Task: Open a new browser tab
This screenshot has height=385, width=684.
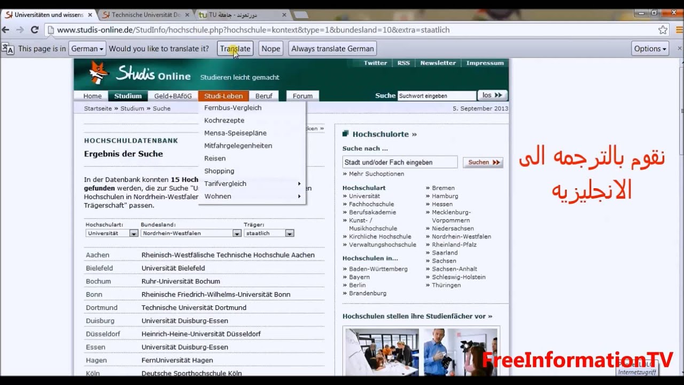Action: pyautogui.click(x=300, y=15)
